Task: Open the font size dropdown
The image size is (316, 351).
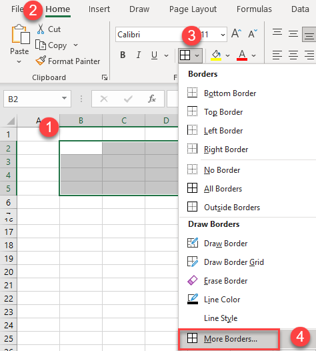Action: tap(223, 35)
